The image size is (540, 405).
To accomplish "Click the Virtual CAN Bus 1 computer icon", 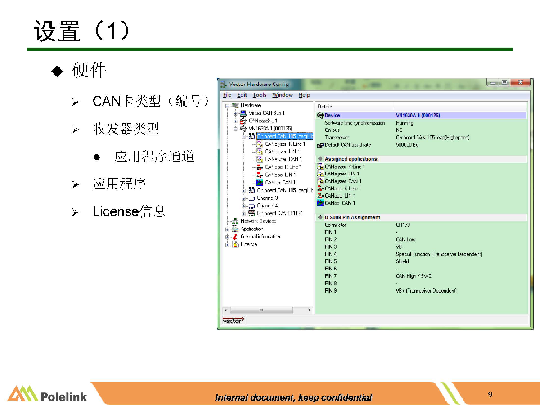I will pos(244,113).
